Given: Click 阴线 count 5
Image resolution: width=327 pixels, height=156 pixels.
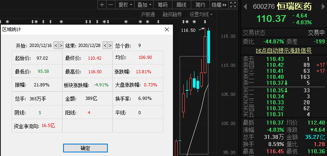Looking at the screenshot, I should [40, 113].
